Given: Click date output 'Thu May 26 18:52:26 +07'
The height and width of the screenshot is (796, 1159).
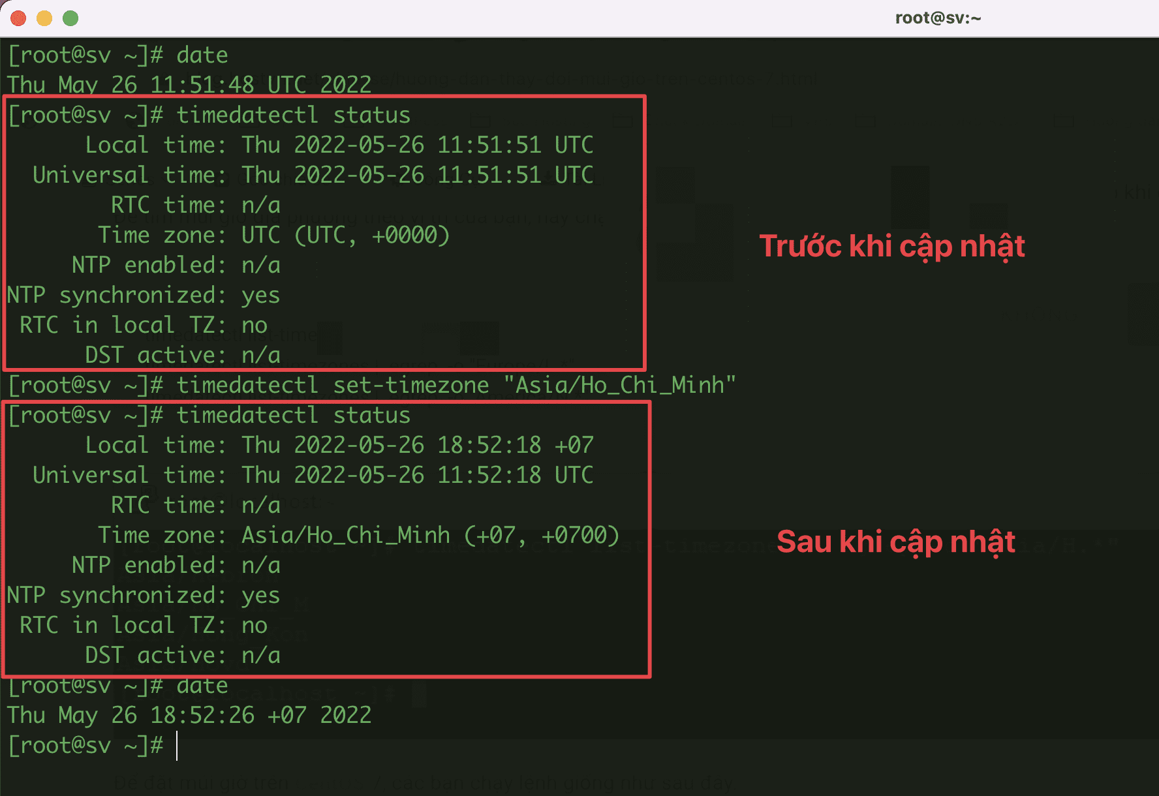Looking at the screenshot, I should pyautogui.click(x=189, y=716).
